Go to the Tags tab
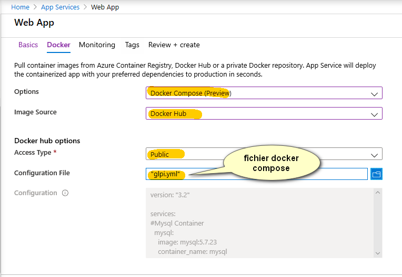 pos(132,45)
